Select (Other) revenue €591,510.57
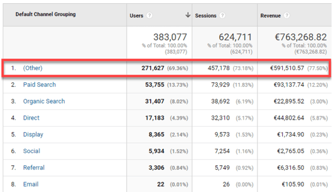 click(x=287, y=68)
